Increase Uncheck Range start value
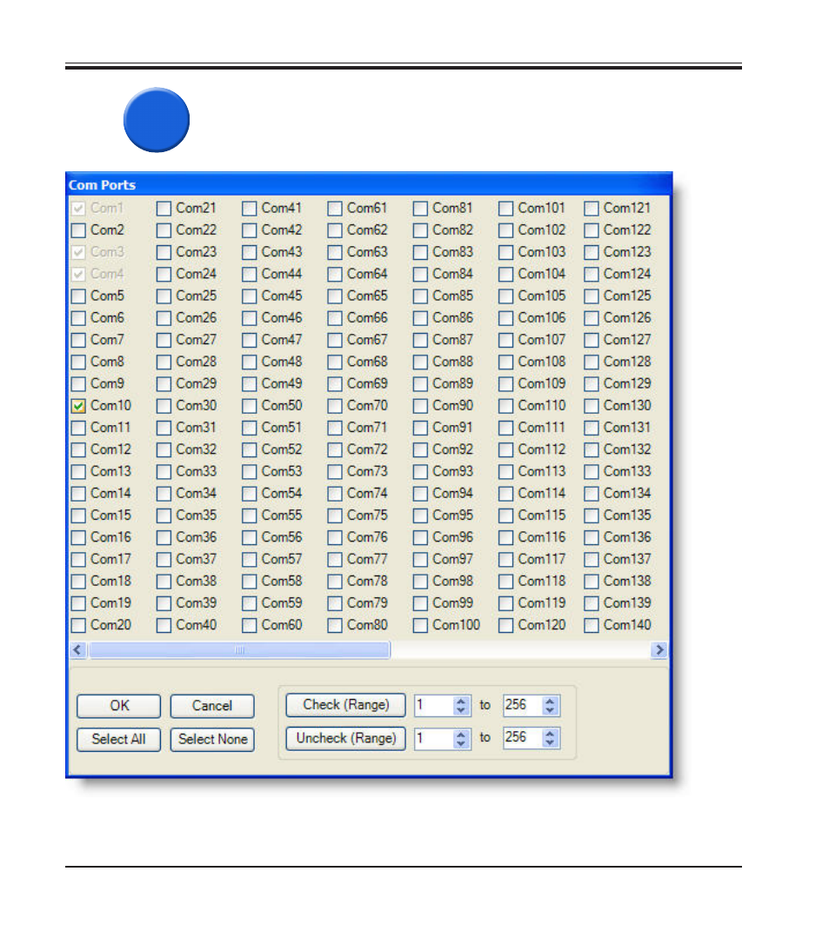This screenshot has height=938, width=829. pyautogui.click(x=460, y=734)
